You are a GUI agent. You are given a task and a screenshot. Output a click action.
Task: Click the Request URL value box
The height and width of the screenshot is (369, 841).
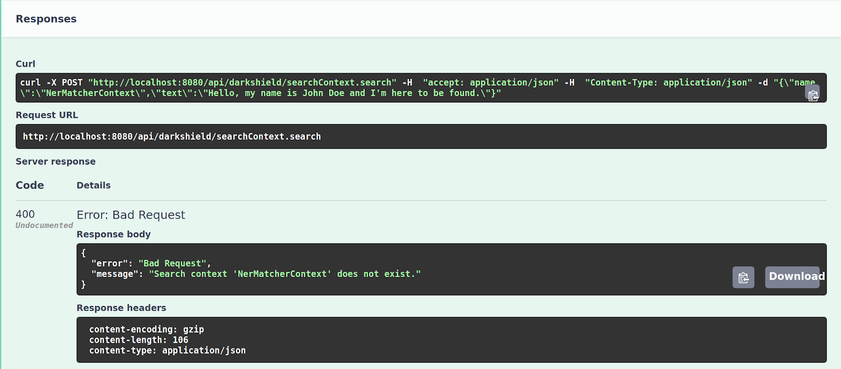(x=421, y=137)
